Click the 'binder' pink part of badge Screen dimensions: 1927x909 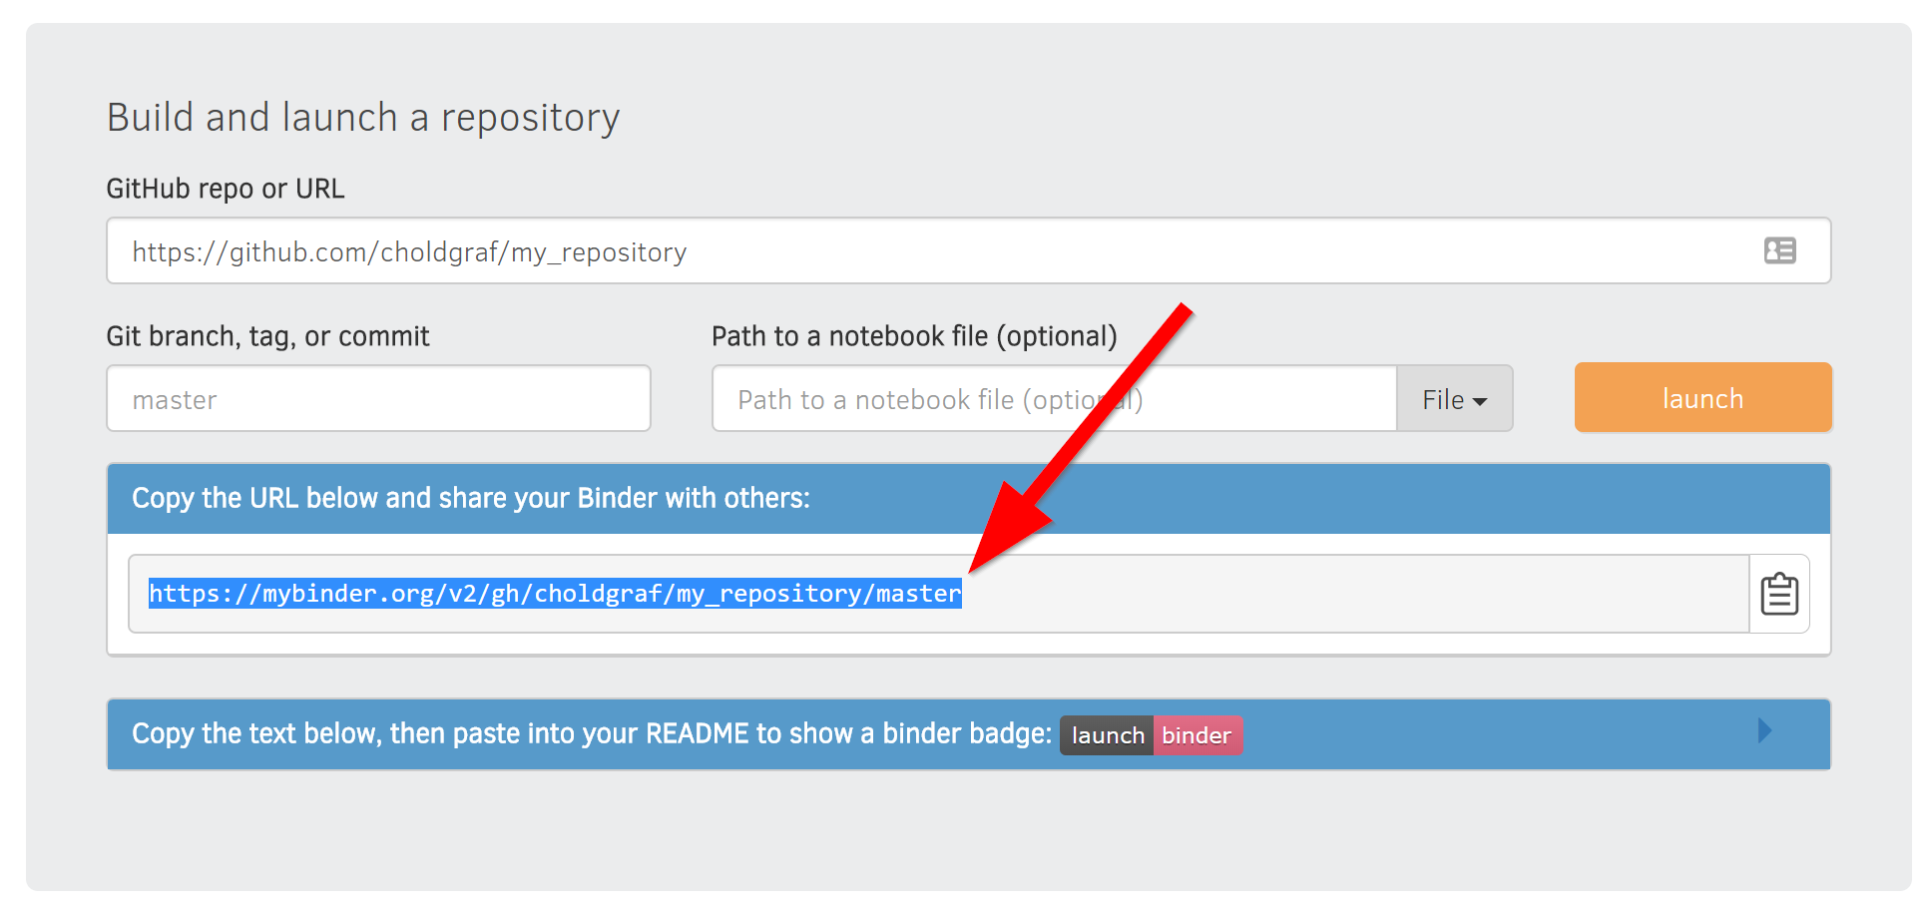click(x=1198, y=735)
